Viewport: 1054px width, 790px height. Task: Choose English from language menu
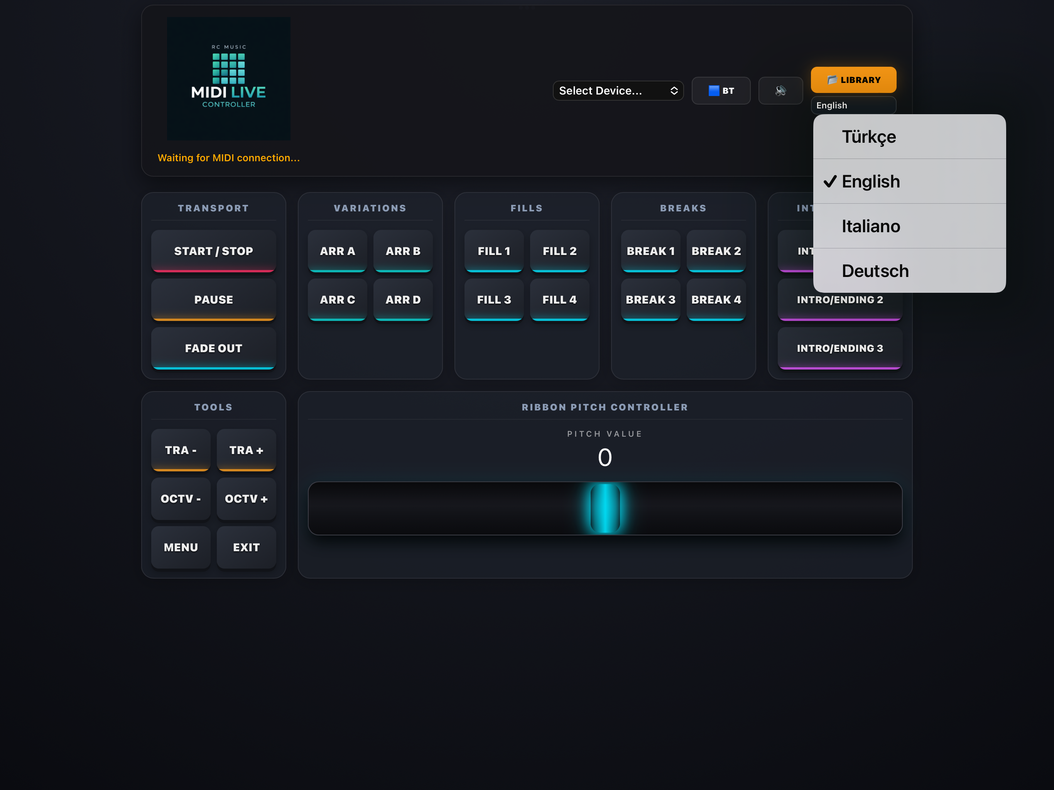tap(909, 182)
